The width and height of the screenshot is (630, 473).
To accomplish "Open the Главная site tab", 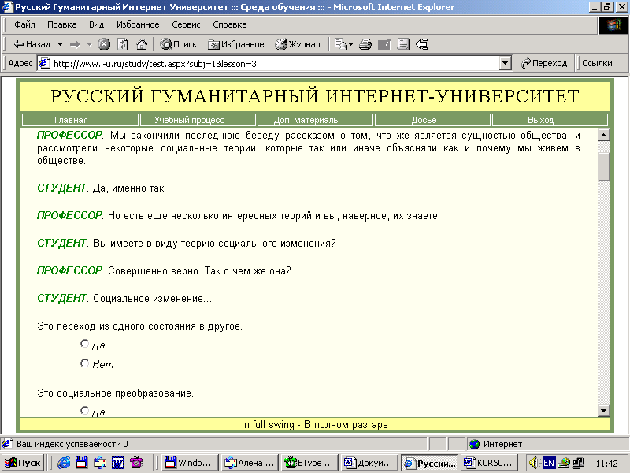I will click(80, 120).
